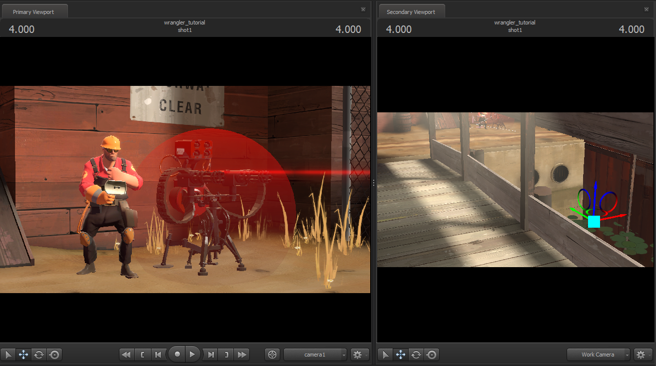Viewport: 656px width, 366px height.
Task: Click the left "4.000" timecode in Primary Viewport
Action: (x=21, y=29)
